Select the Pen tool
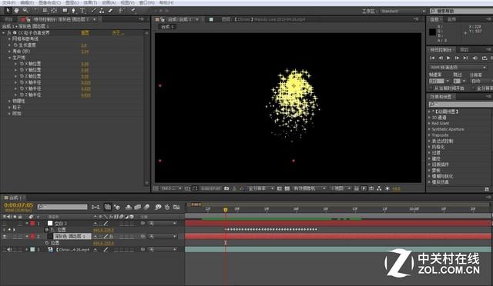The width and height of the screenshot is (493, 286). [x=73, y=10]
